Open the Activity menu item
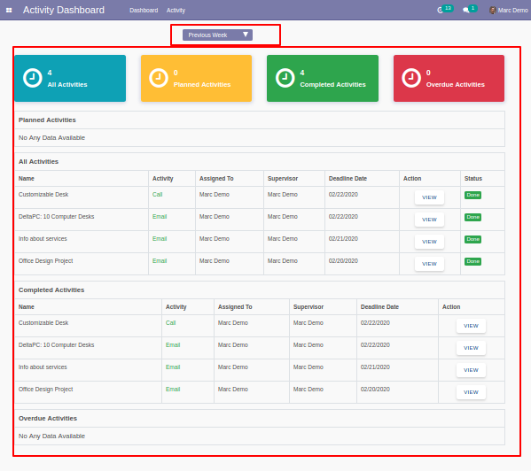Image resolution: width=531 pixels, height=471 pixels. 176,11
